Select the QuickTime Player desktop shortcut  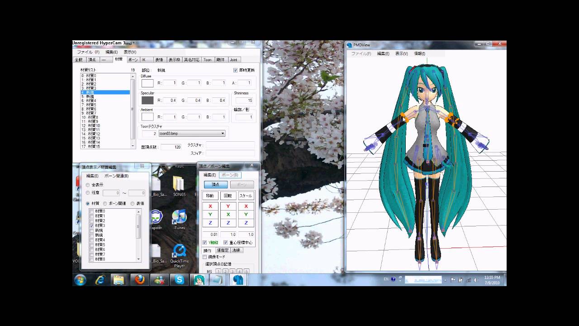[x=179, y=256]
